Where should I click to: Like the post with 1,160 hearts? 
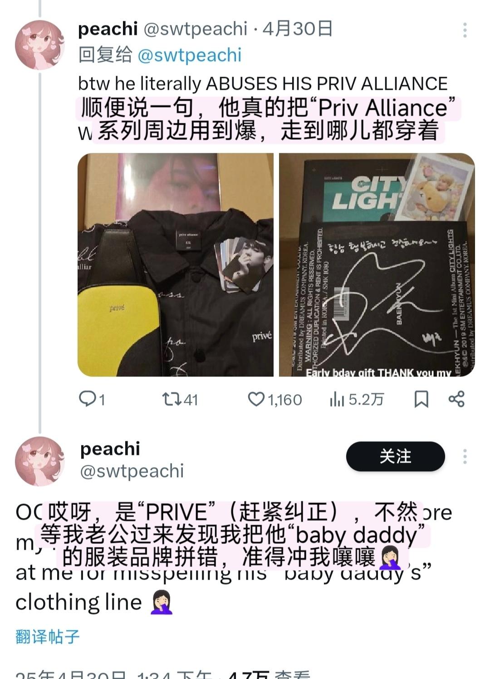pyautogui.click(x=256, y=399)
